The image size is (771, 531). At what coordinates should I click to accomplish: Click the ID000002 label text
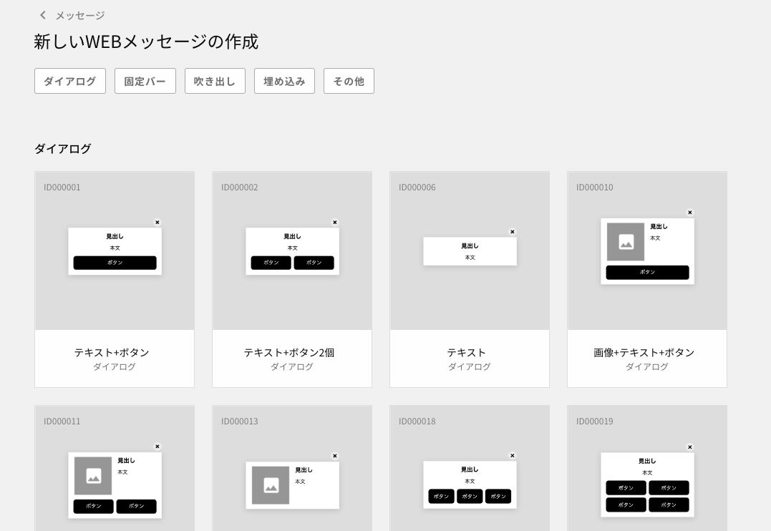pyautogui.click(x=240, y=187)
